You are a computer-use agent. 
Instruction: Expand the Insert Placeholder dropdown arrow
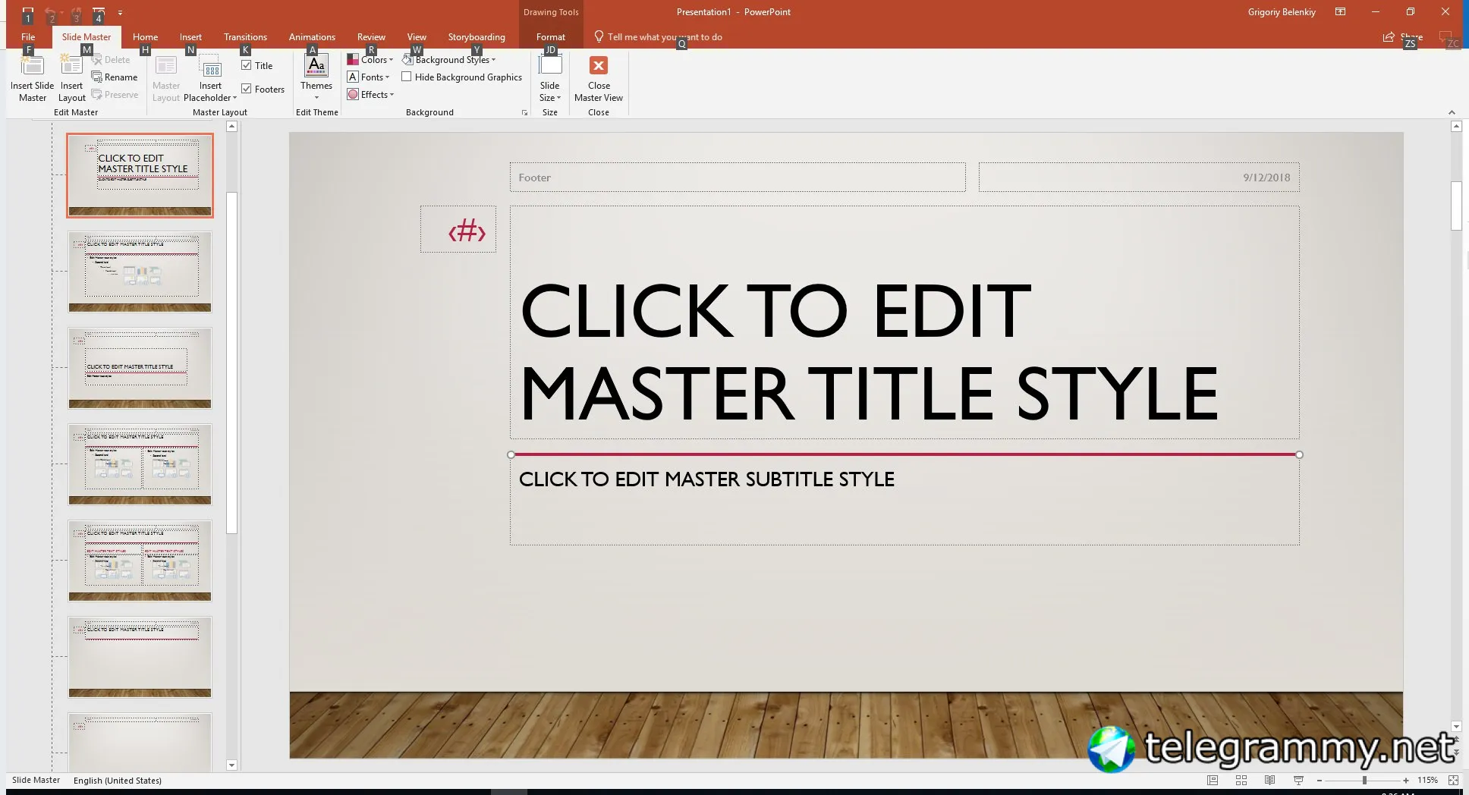click(x=234, y=98)
